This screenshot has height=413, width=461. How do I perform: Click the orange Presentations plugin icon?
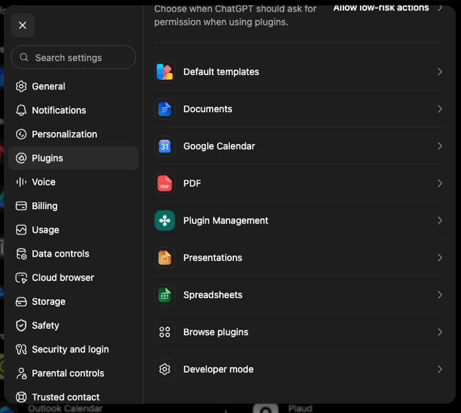pos(164,257)
